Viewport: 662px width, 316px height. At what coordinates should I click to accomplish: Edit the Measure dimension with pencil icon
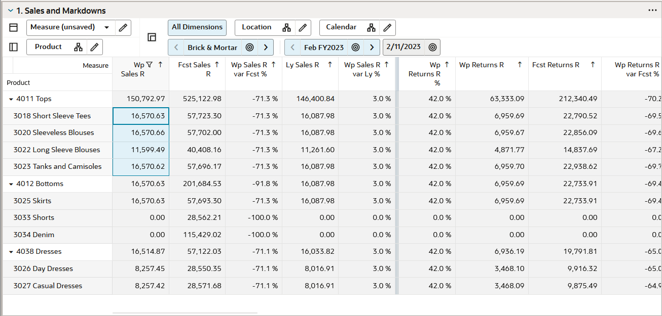point(123,28)
